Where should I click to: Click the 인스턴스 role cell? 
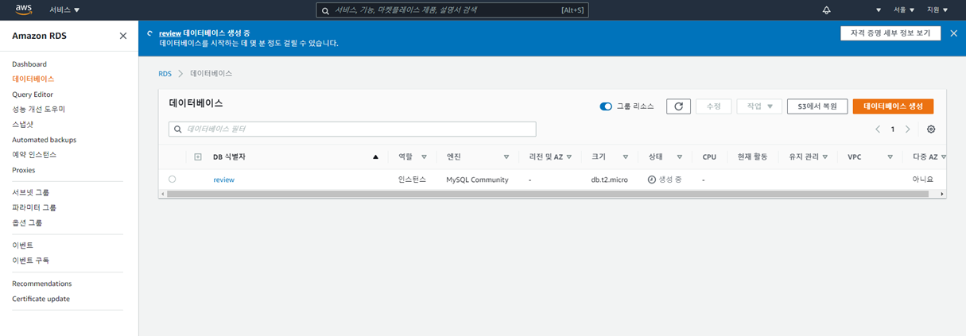coord(412,180)
